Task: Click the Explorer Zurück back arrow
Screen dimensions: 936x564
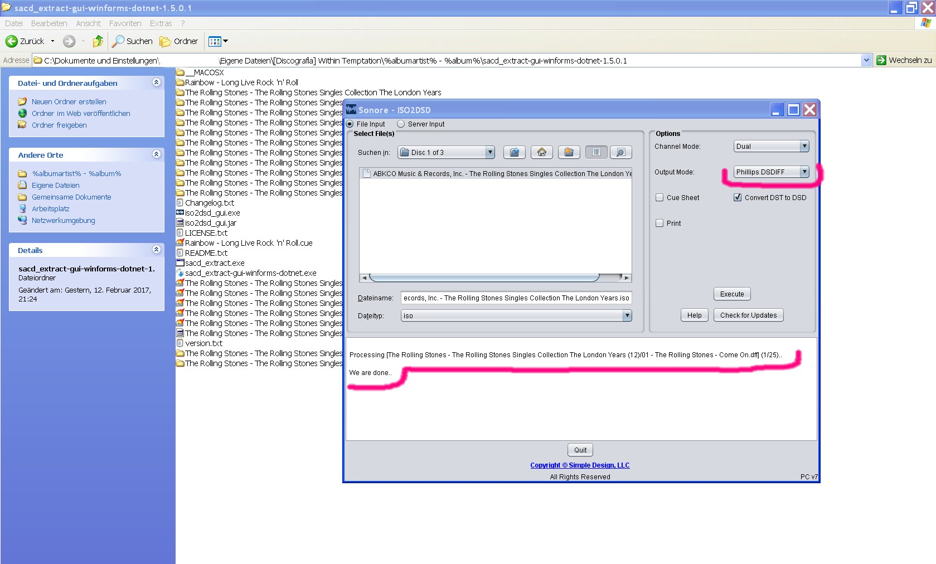Action: tap(12, 41)
